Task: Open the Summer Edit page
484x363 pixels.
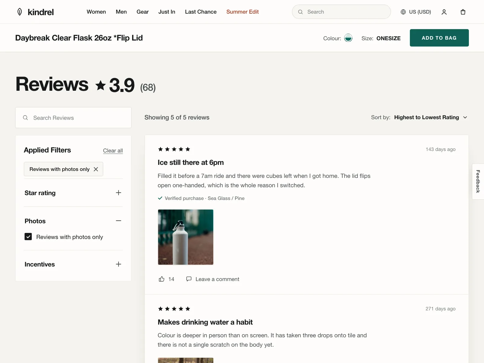Action: click(x=243, y=12)
